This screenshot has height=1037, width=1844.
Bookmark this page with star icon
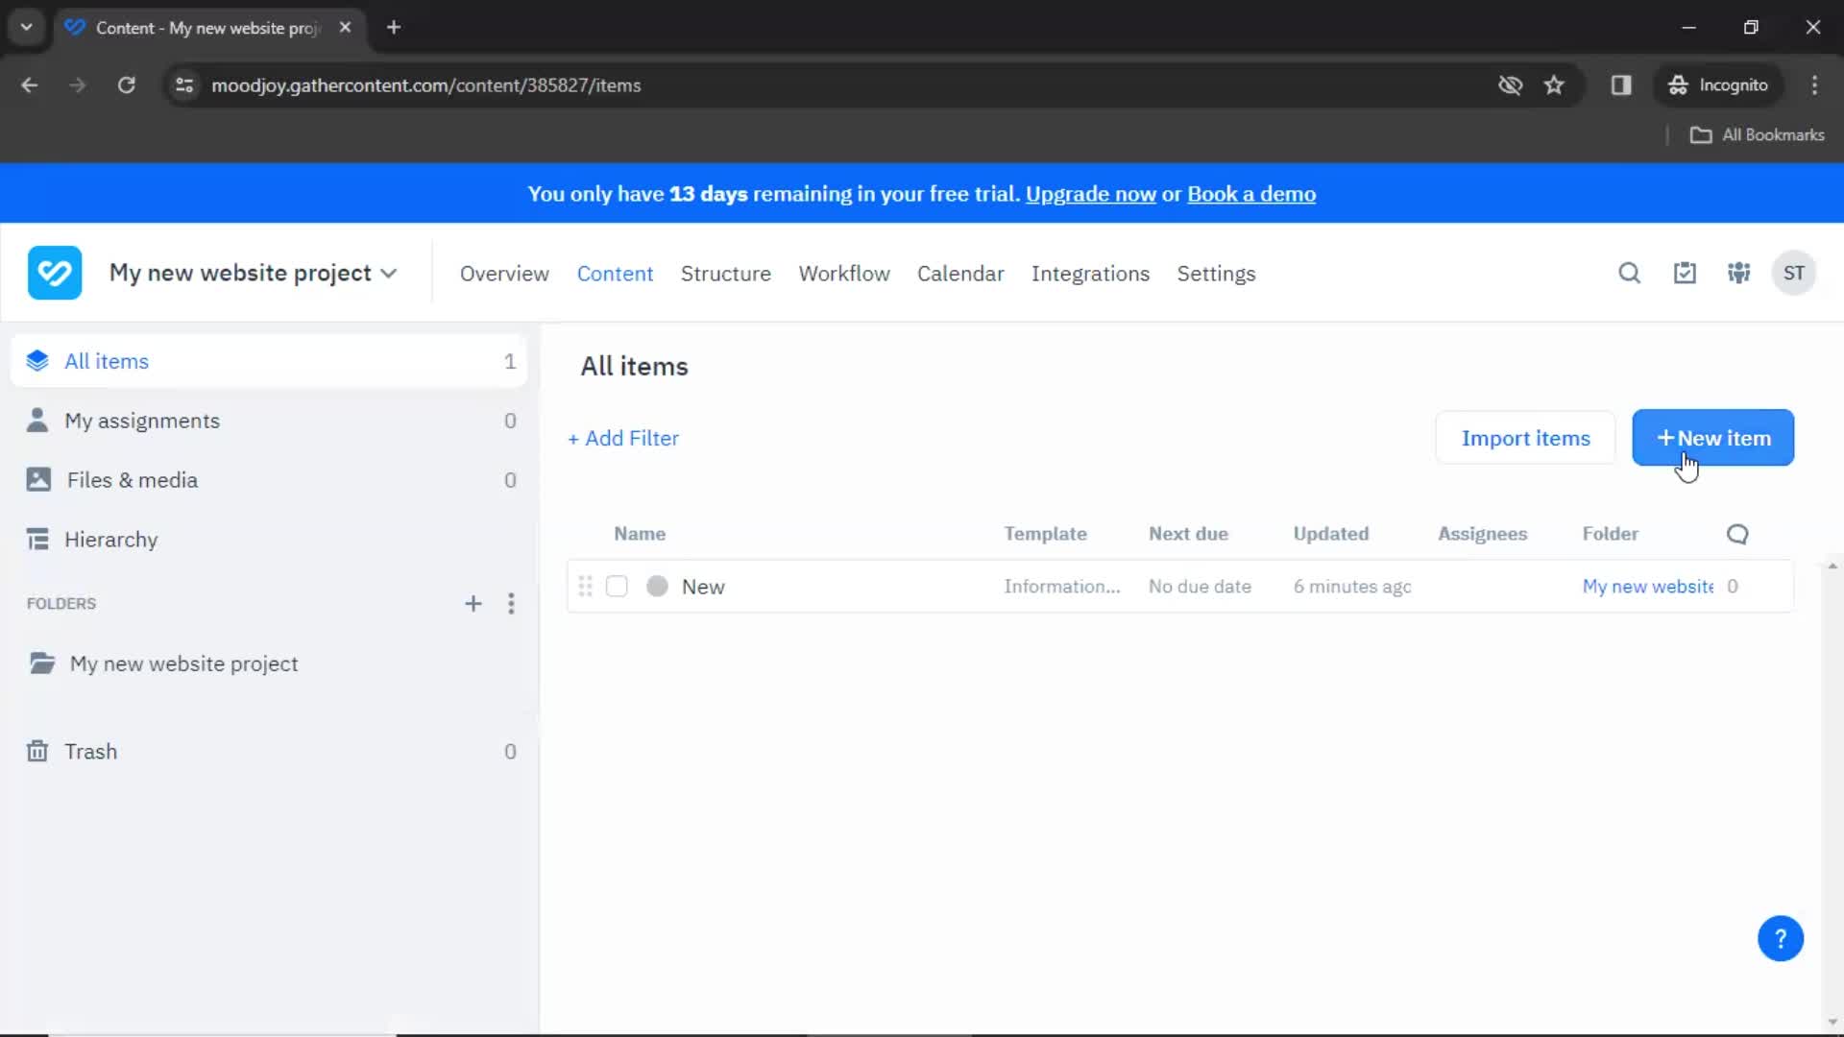tap(1554, 85)
